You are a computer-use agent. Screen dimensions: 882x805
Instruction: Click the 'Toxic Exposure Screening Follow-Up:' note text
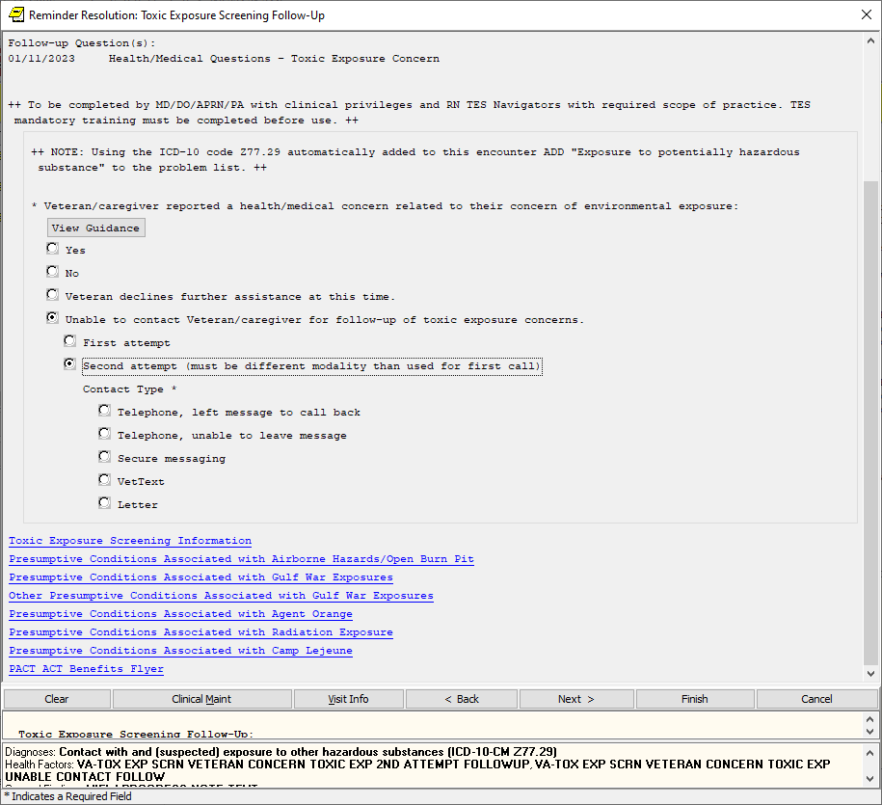point(136,734)
